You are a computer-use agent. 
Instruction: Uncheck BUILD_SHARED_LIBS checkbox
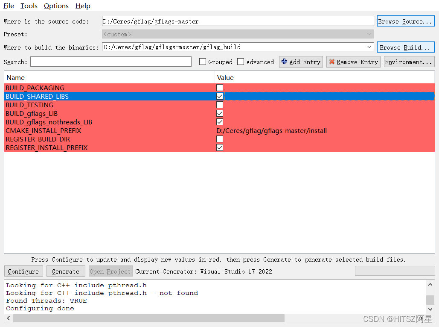pos(220,97)
